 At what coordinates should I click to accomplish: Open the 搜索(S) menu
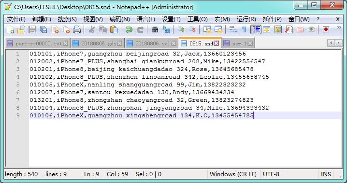tap(67, 19)
